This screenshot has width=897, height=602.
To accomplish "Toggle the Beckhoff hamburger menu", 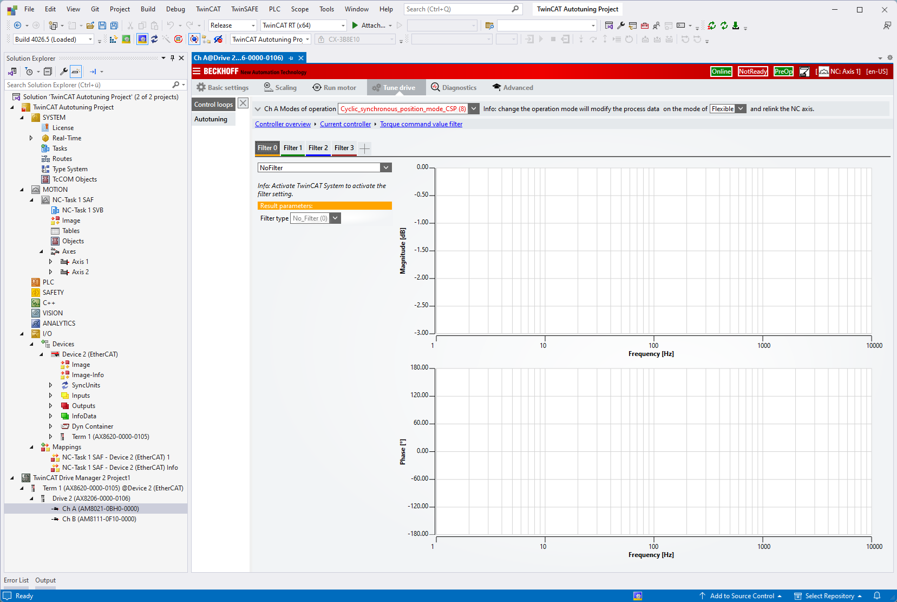I will [197, 71].
